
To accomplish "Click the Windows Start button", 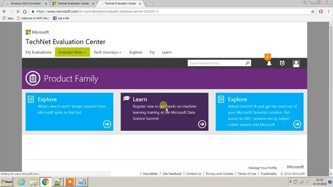I will pos(7,182).
